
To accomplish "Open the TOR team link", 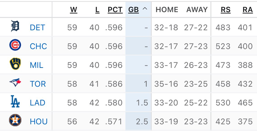I will pos(38,84).
